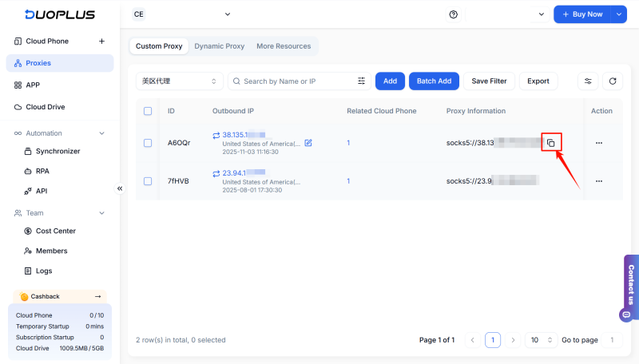Click the help question mark icon
The width and height of the screenshot is (639, 364).
pos(454,14)
